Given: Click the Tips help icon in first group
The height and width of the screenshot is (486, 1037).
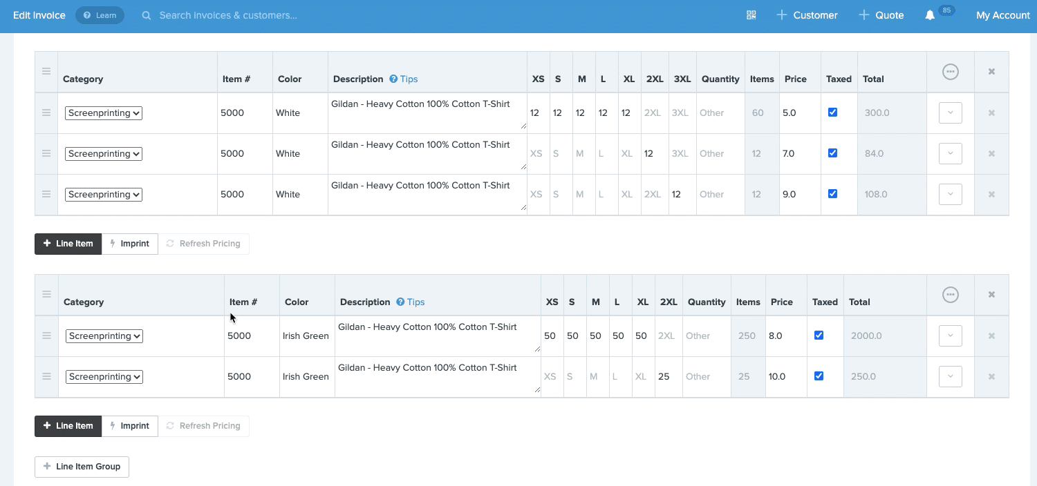Looking at the screenshot, I should pyautogui.click(x=393, y=79).
